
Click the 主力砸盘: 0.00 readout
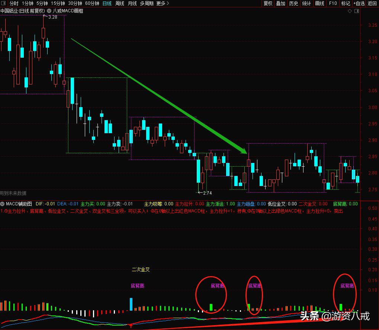[x=251, y=204]
